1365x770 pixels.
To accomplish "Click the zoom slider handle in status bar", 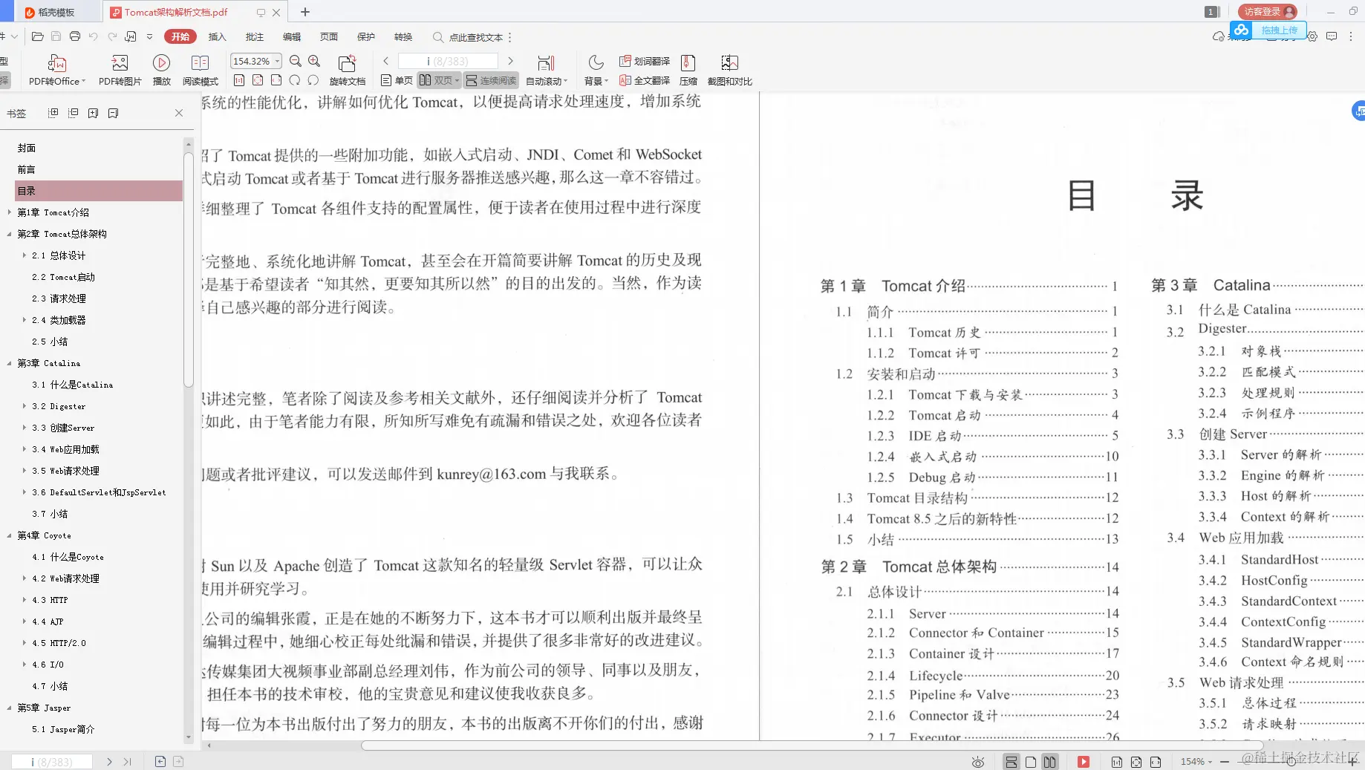I will point(1291,762).
